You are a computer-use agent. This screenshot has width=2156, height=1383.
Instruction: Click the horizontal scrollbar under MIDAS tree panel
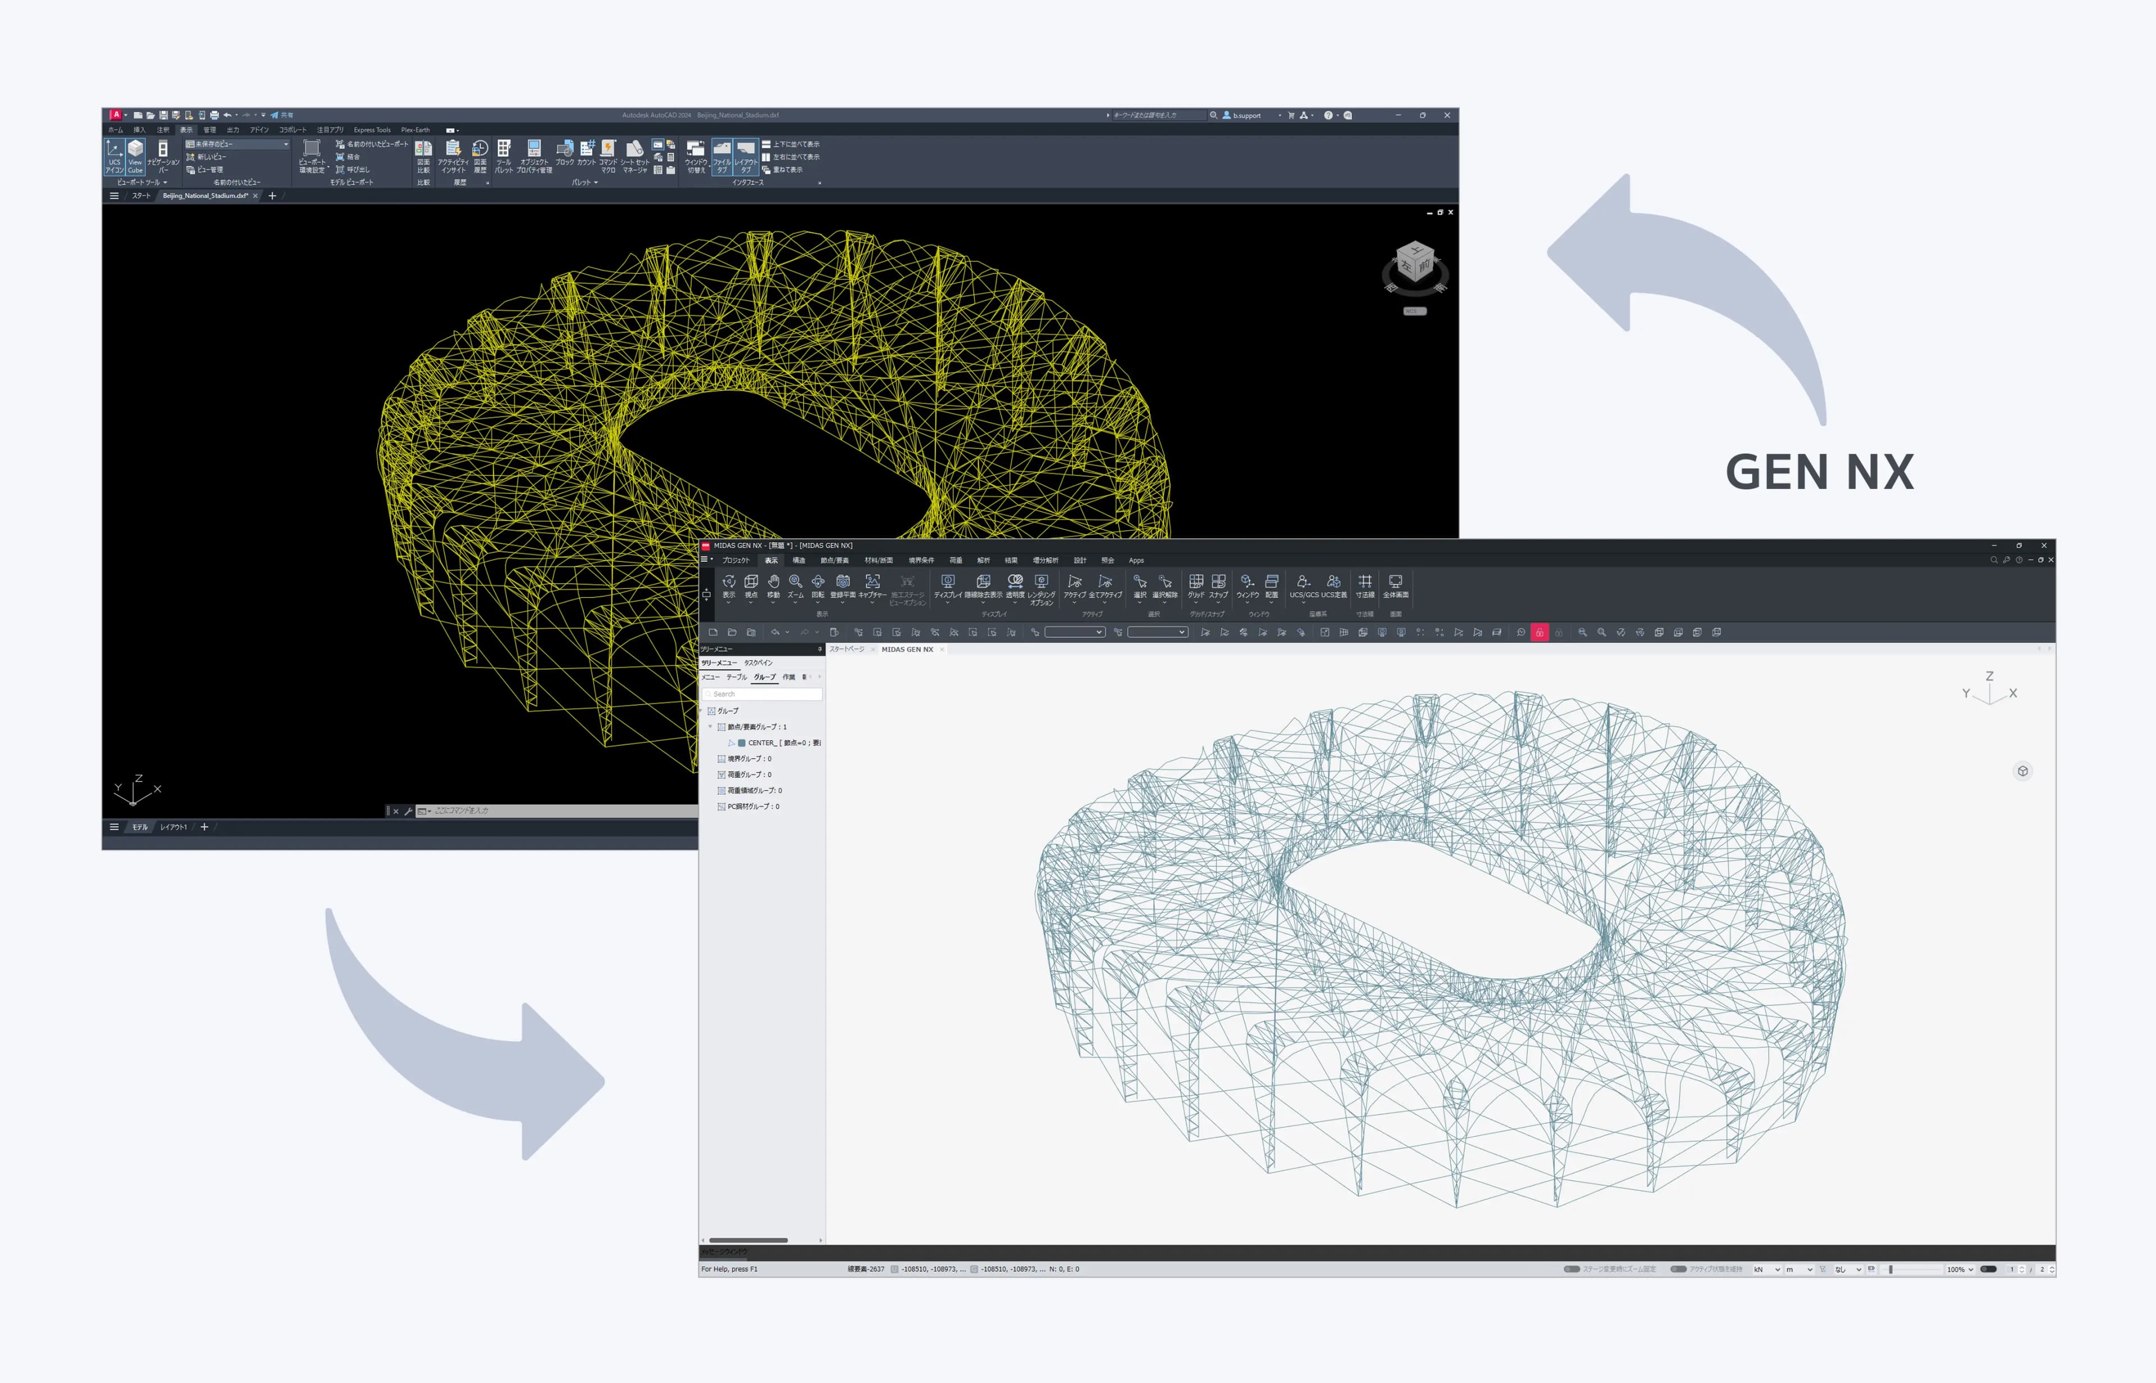(748, 1240)
